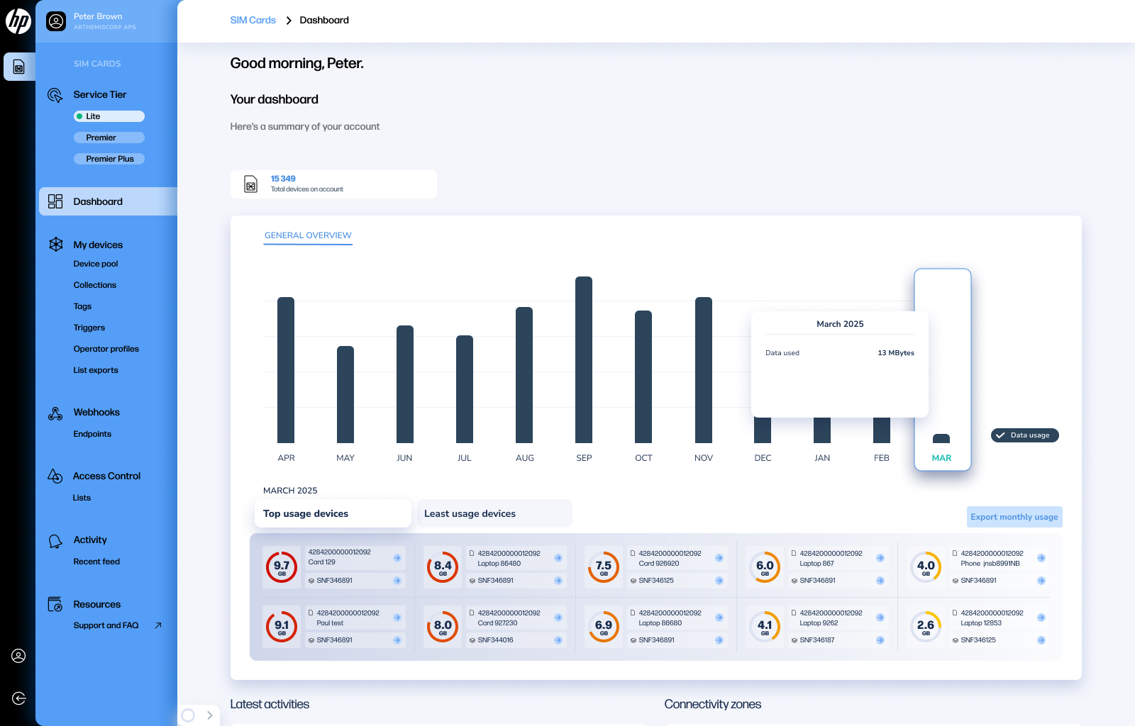The image size is (1135, 726).
Task: Select the Premier service tier
Action: [x=109, y=138]
